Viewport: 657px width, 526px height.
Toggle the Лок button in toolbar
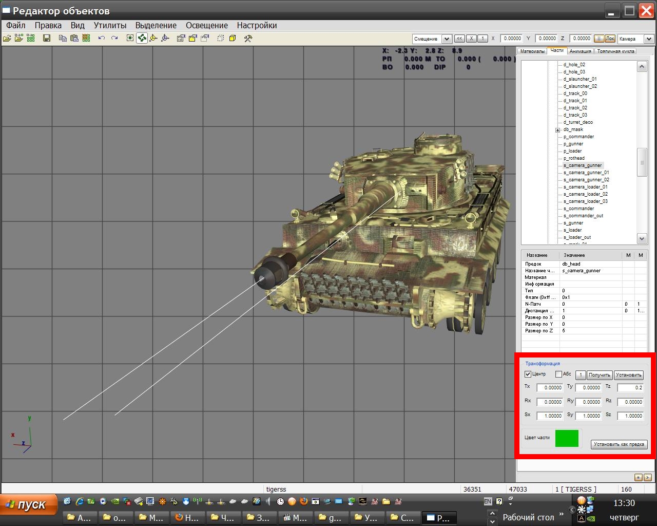tap(610, 39)
